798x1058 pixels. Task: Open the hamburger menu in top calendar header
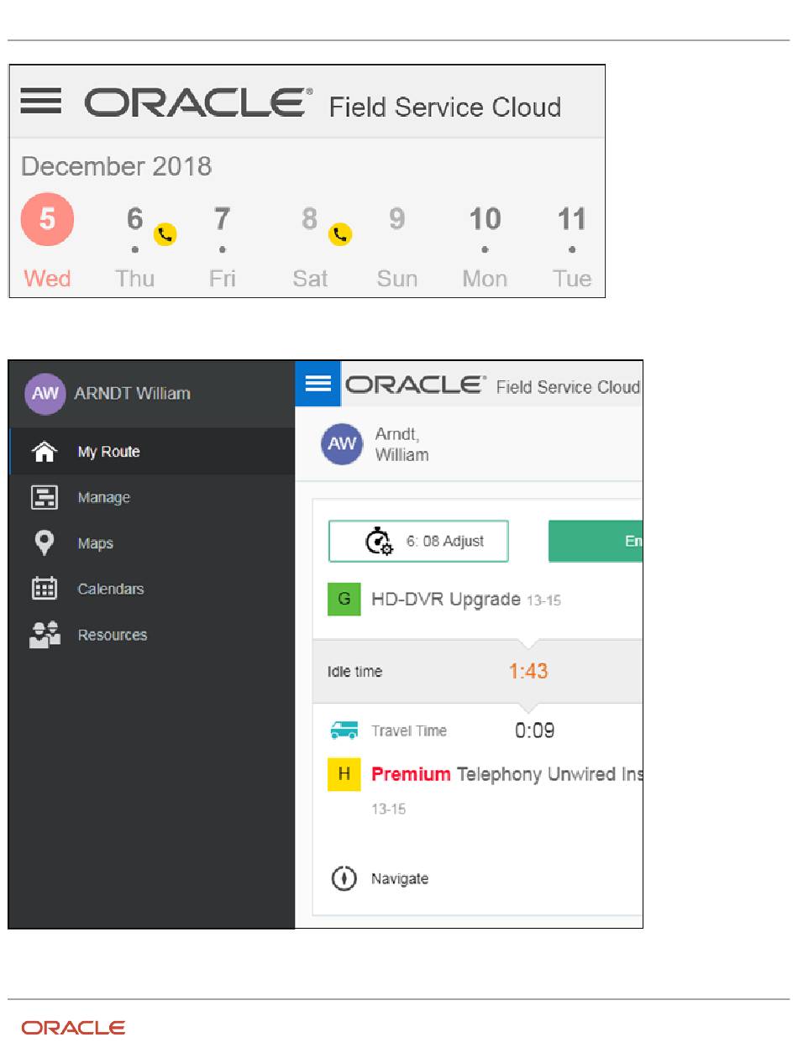(40, 102)
